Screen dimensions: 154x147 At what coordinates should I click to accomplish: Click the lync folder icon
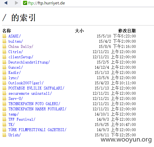(4, 78)
